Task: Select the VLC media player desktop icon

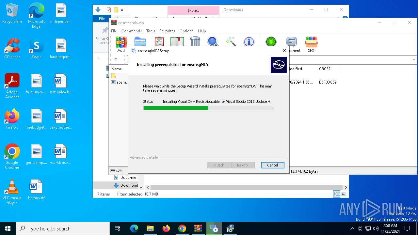Action: (12, 192)
